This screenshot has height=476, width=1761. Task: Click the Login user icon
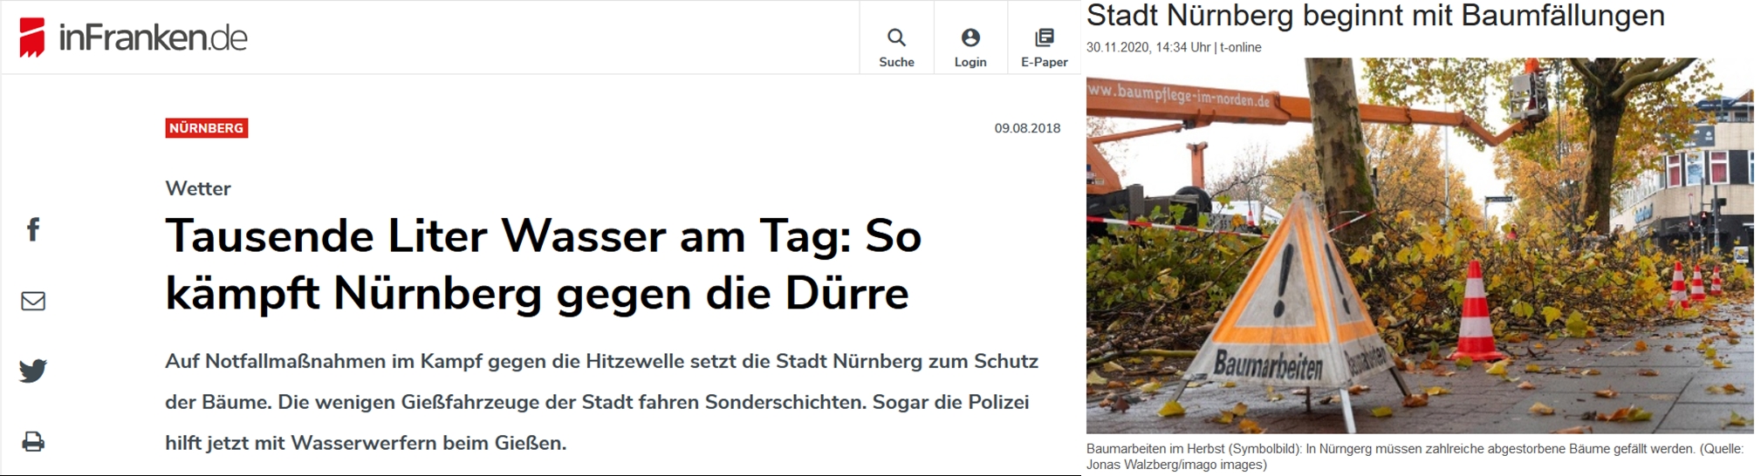970,37
